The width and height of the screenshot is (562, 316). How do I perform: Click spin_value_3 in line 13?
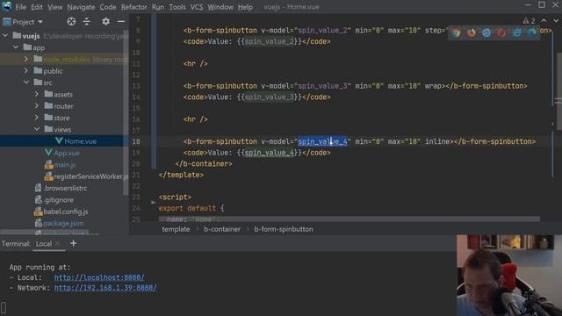[322, 86]
